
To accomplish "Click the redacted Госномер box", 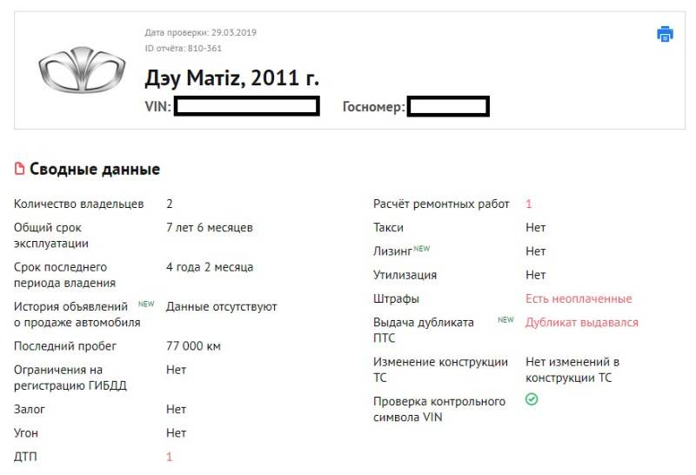I will pos(447,107).
